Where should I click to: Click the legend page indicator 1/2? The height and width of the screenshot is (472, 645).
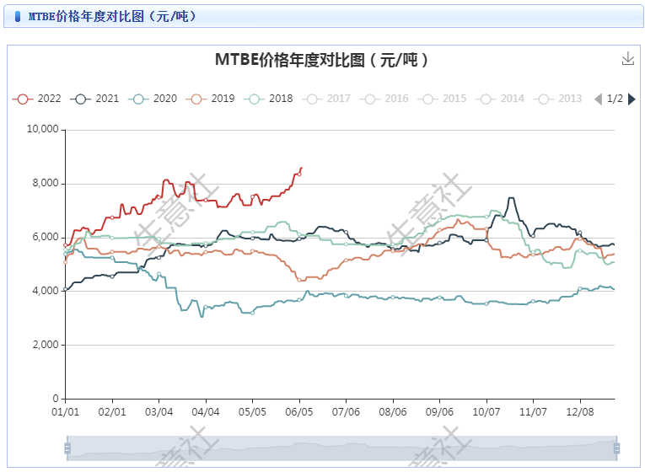[615, 99]
